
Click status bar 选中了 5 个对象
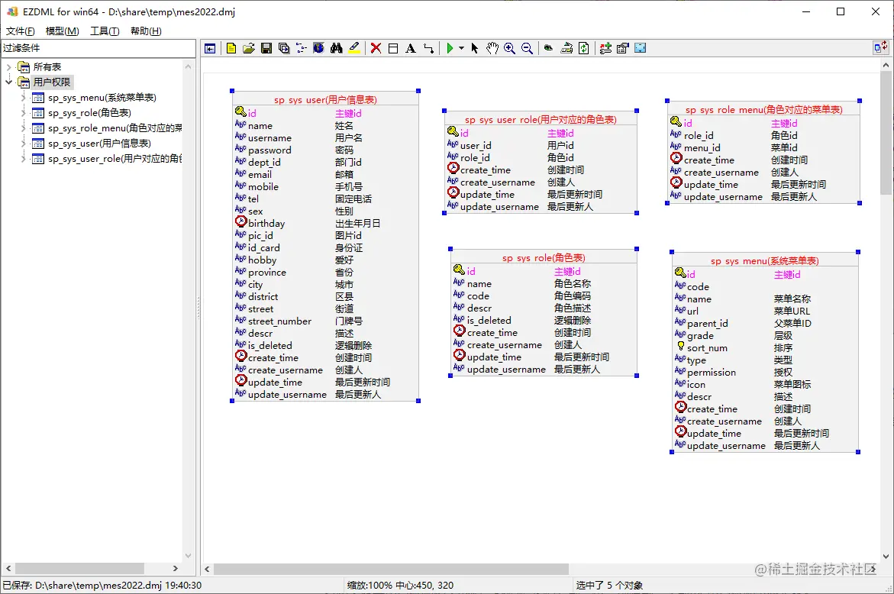(609, 586)
